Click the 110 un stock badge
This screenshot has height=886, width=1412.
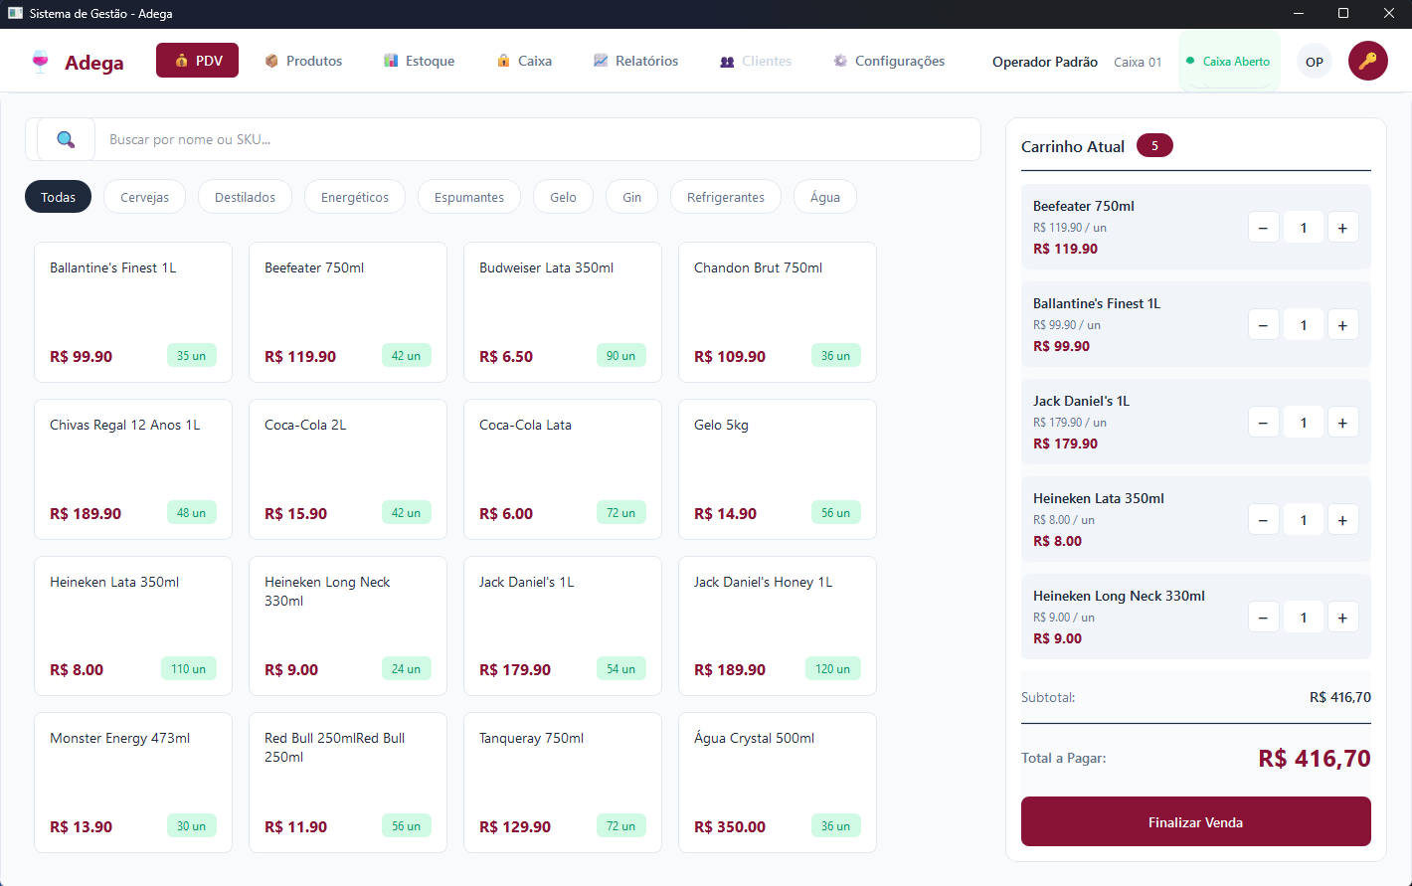point(189,669)
